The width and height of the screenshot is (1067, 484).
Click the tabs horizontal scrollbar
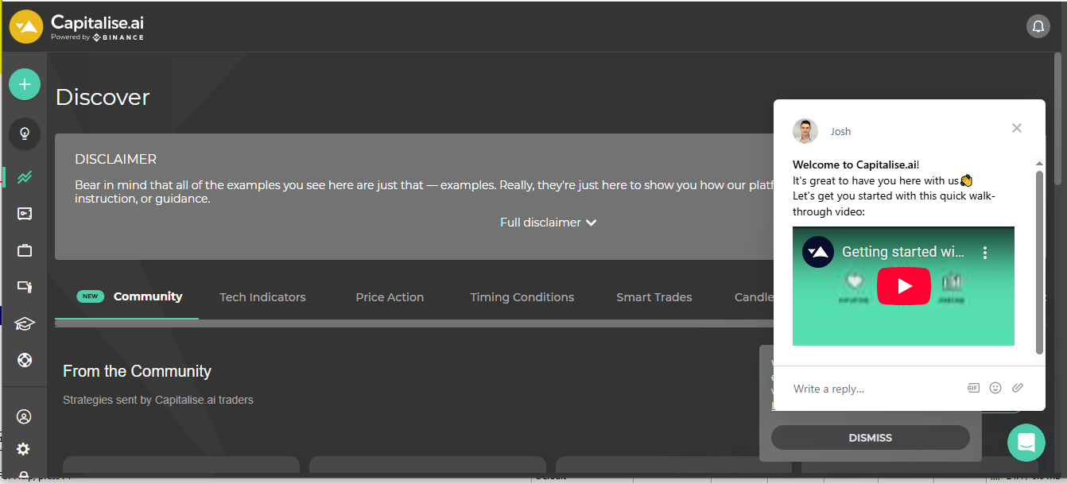point(413,323)
